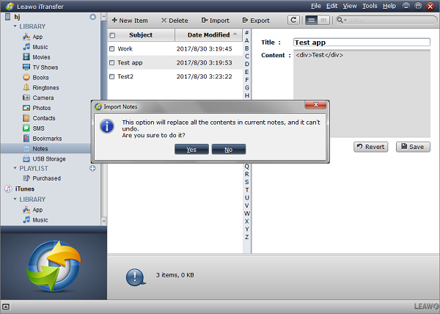Select the Music icon under hj library
The width and height of the screenshot is (440, 314).
[26, 47]
